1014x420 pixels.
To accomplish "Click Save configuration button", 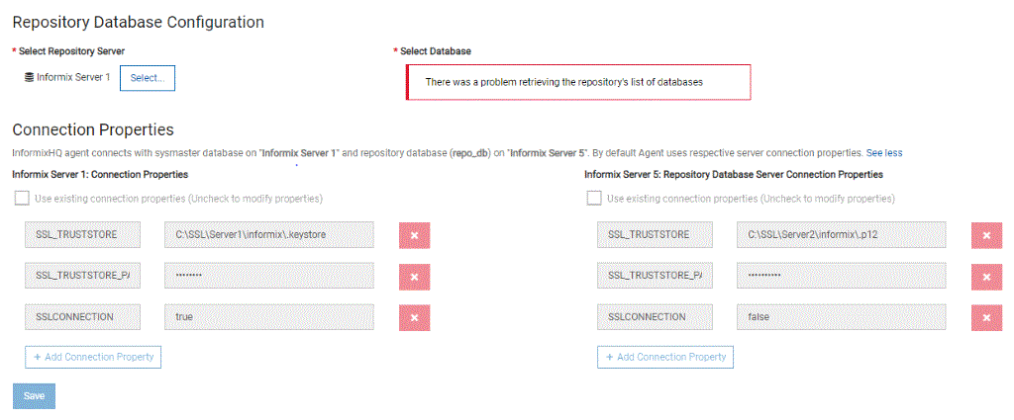I will pyautogui.click(x=34, y=395).
